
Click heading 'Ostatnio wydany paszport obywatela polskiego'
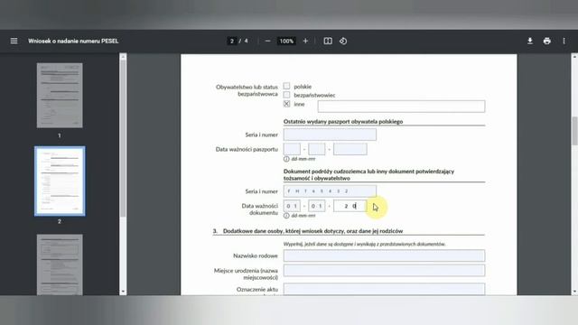point(343,122)
